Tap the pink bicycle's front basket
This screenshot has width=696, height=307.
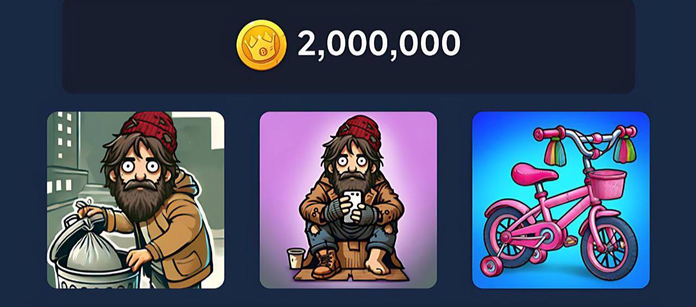tap(607, 184)
